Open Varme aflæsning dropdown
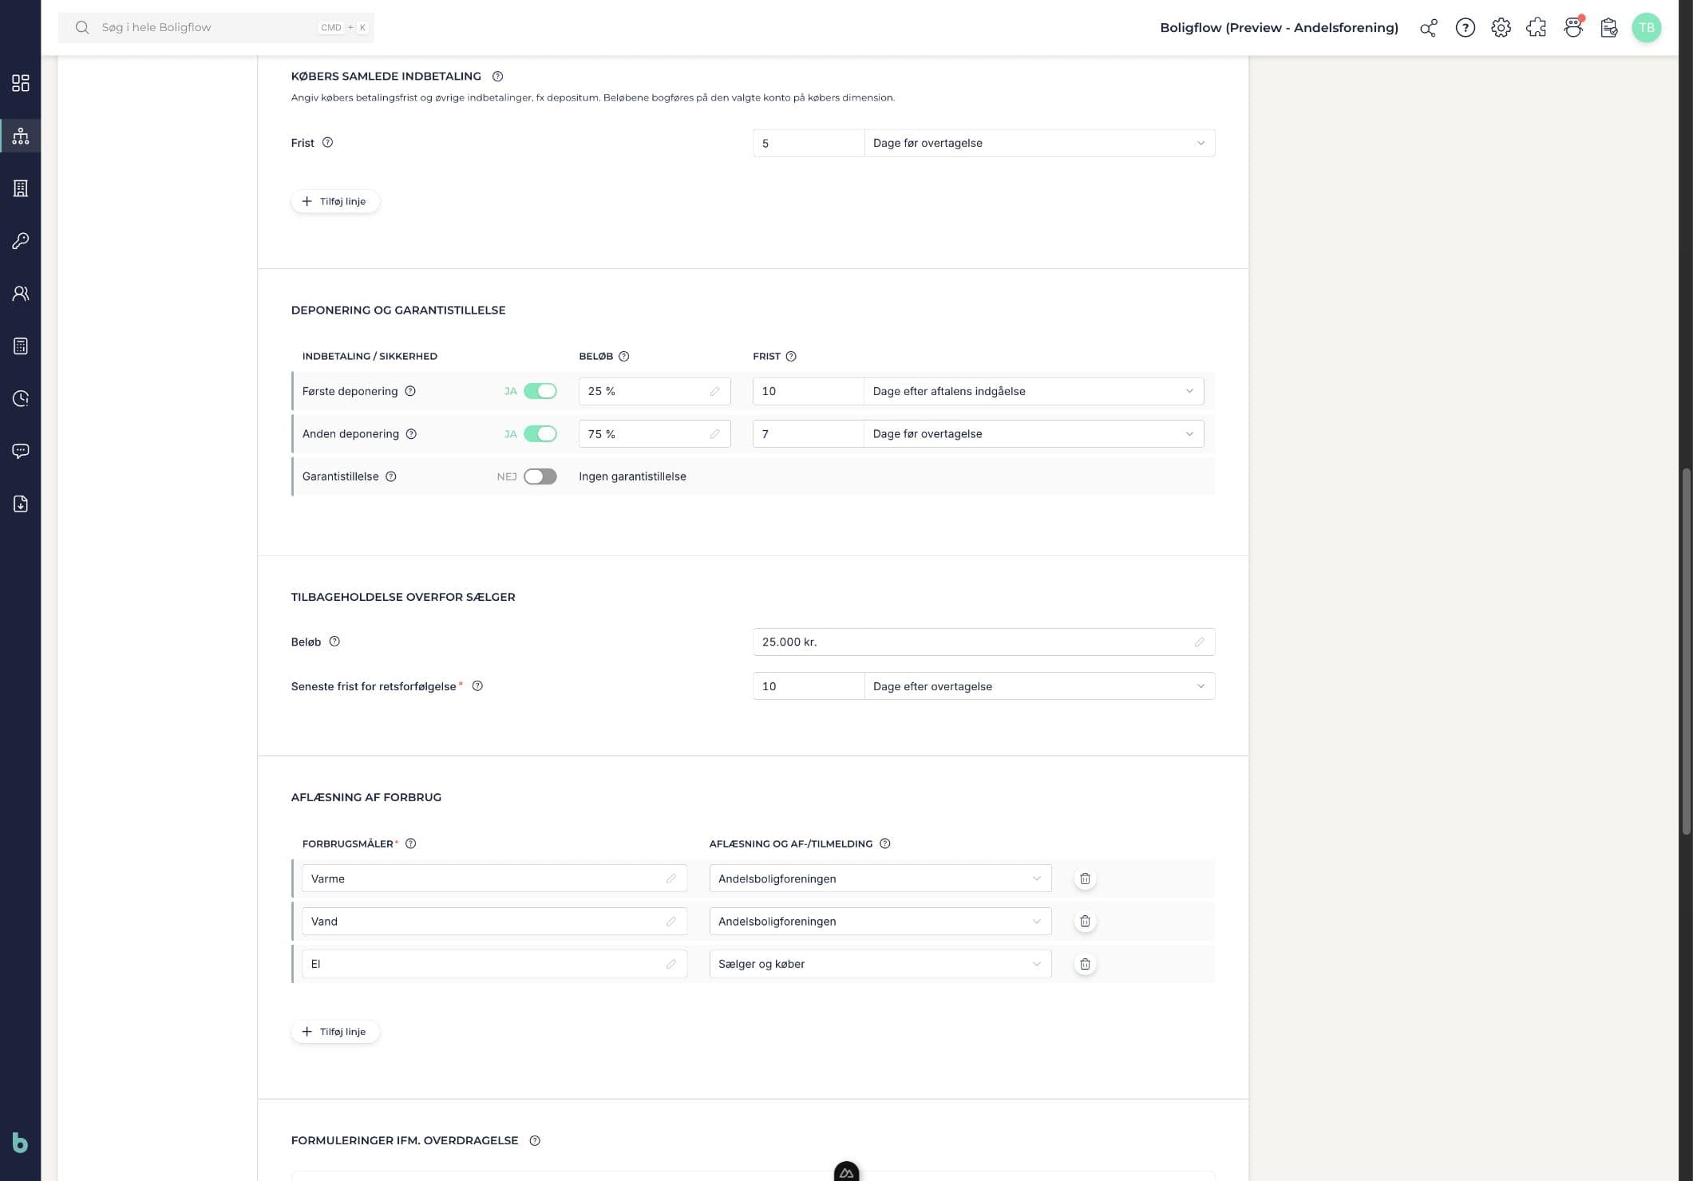 (880, 879)
